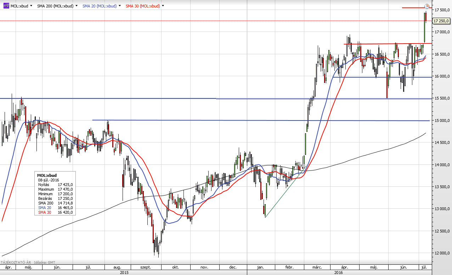Click the 2016 year label on time axis
This screenshot has height=275, width=452.
click(x=339, y=273)
